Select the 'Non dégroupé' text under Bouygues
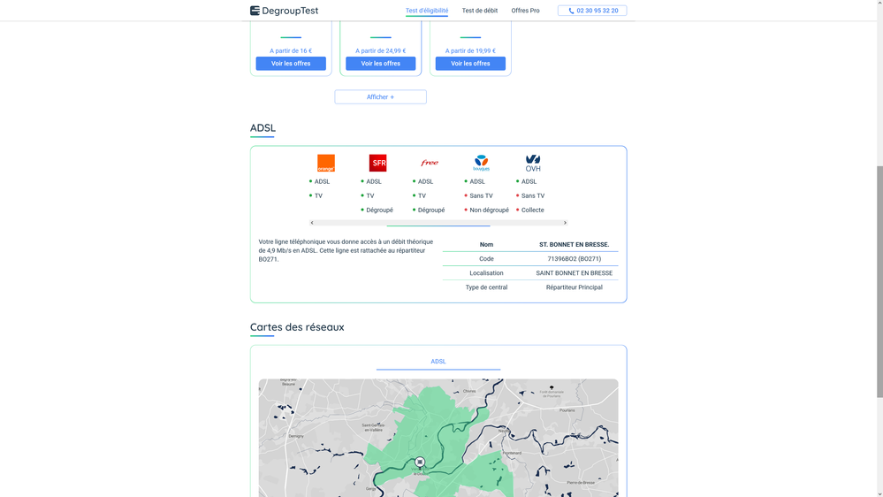 click(489, 210)
